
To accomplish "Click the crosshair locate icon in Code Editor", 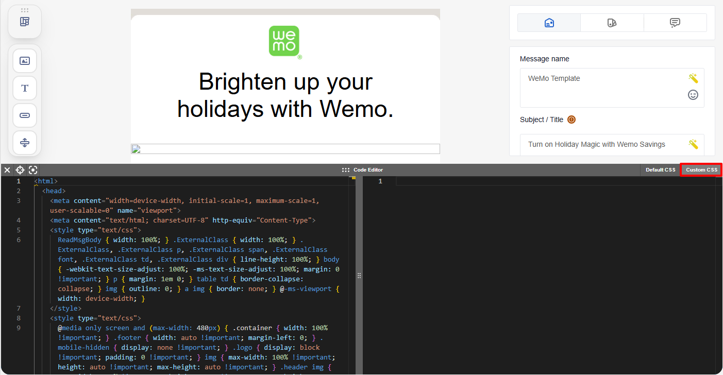I will [x=20, y=170].
